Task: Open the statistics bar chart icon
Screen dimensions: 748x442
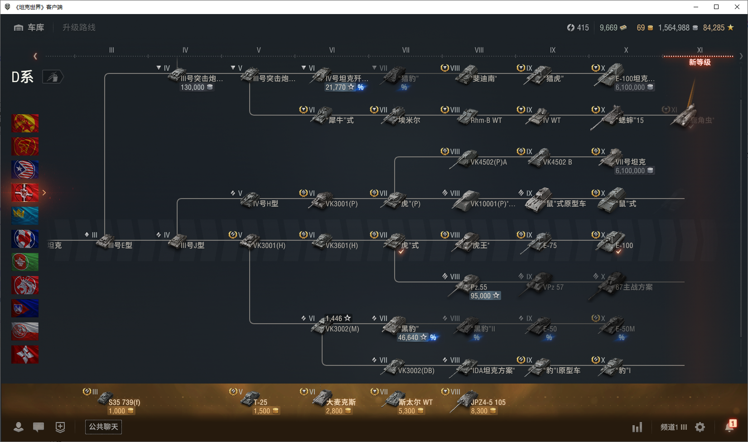Action: point(637,427)
